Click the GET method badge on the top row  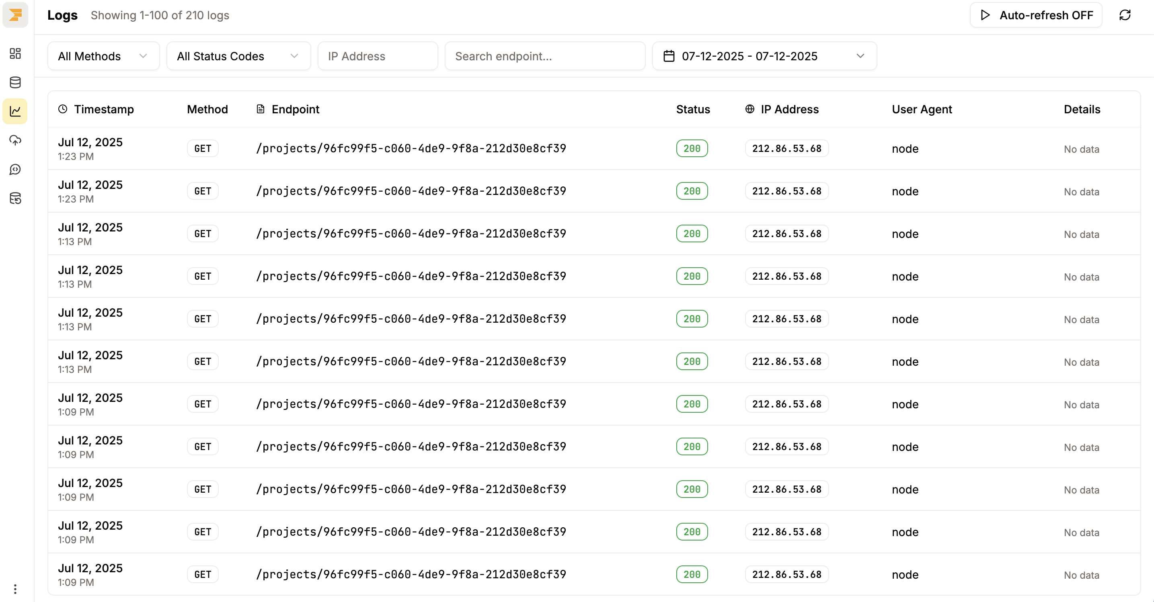[202, 148]
